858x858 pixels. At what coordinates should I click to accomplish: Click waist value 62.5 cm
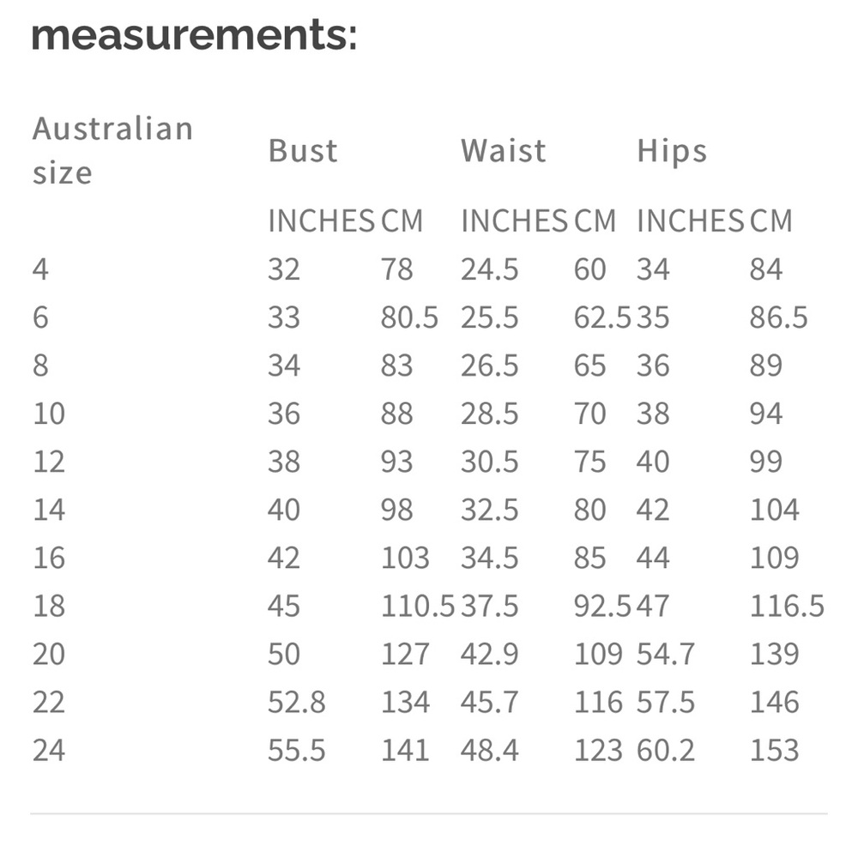(x=602, y=317)
